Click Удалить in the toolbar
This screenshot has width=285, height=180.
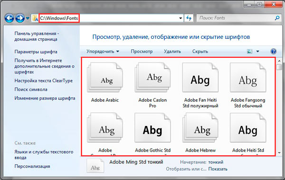pos(172,52)
